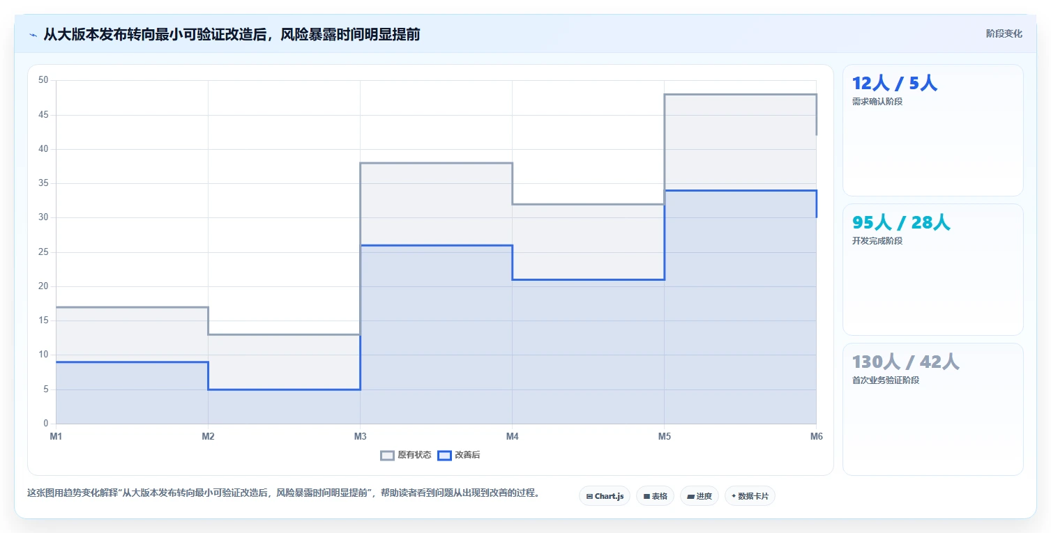Click the 35 value on the y-axis
This screenshot has width=1051, height=533.
43,183
